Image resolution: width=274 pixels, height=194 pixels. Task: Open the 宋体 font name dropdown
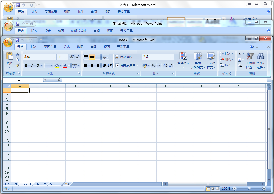pos(54,57)
